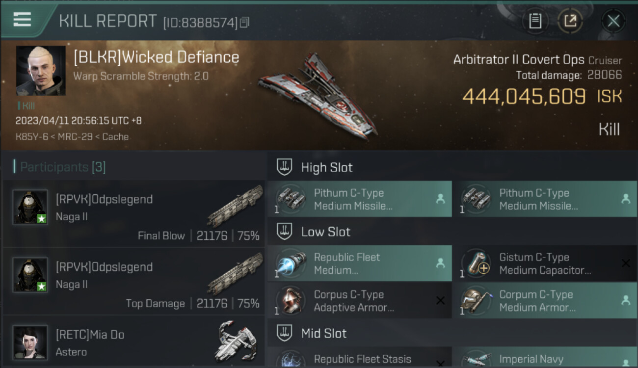
Task: Select second Pithum C-Type Medium Missile module
Action: (545, 199)
